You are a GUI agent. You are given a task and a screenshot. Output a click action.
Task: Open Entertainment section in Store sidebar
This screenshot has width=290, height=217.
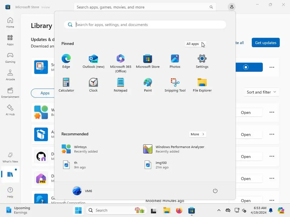coord(10,93)
